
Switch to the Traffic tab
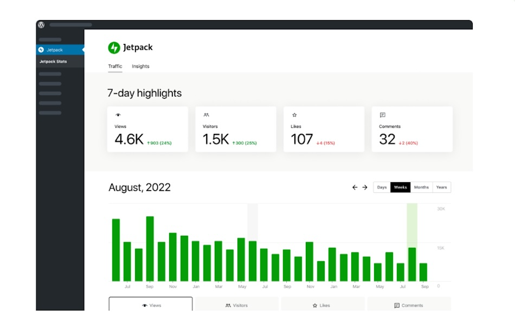[115, 66]
